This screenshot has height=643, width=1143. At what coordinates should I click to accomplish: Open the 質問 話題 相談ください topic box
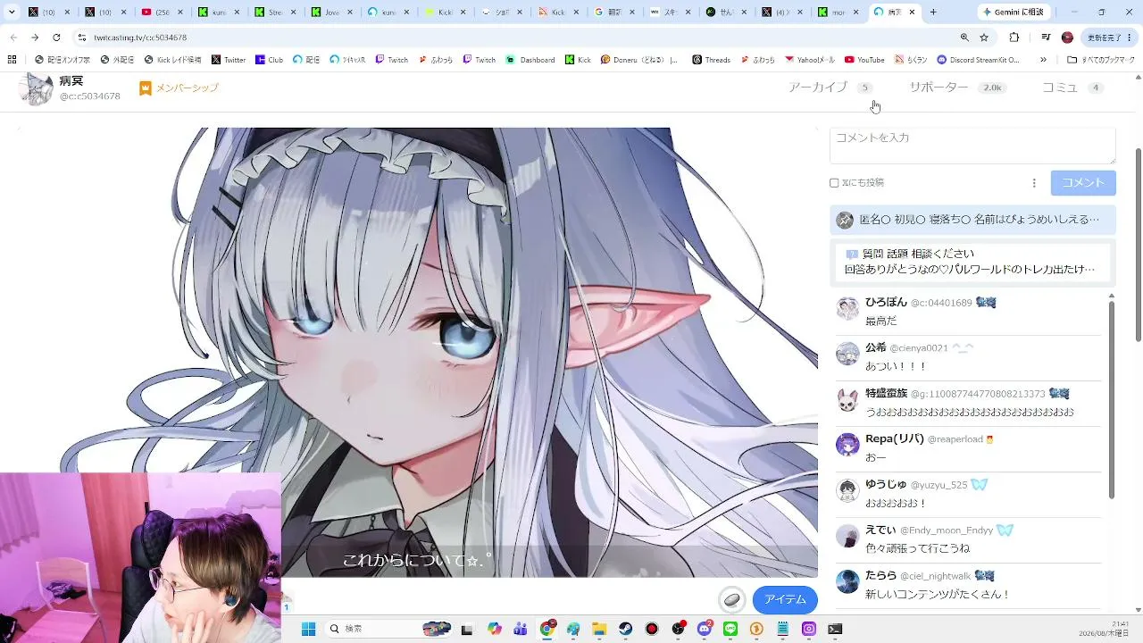972,262
